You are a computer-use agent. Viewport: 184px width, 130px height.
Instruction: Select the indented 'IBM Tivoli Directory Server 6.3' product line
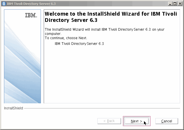click(x=79, y=44)
